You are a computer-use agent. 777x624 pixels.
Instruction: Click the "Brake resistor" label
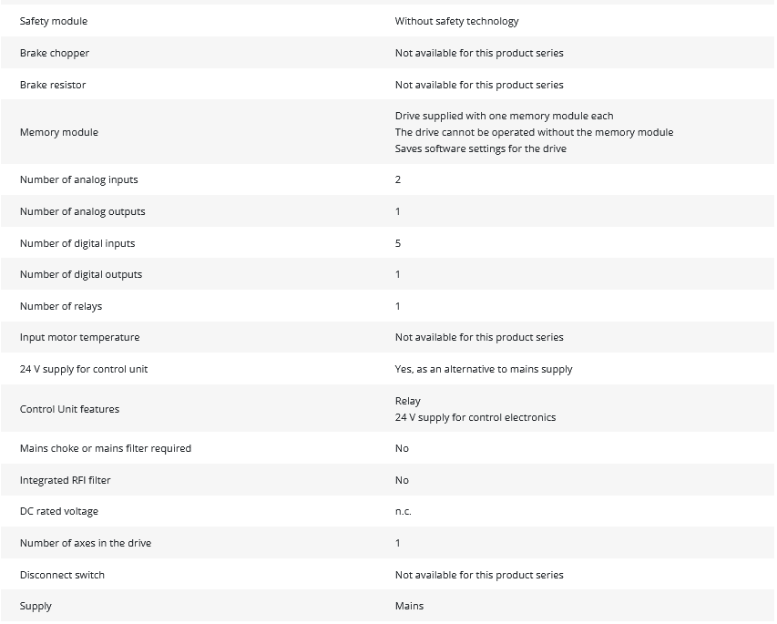[53, 85]
